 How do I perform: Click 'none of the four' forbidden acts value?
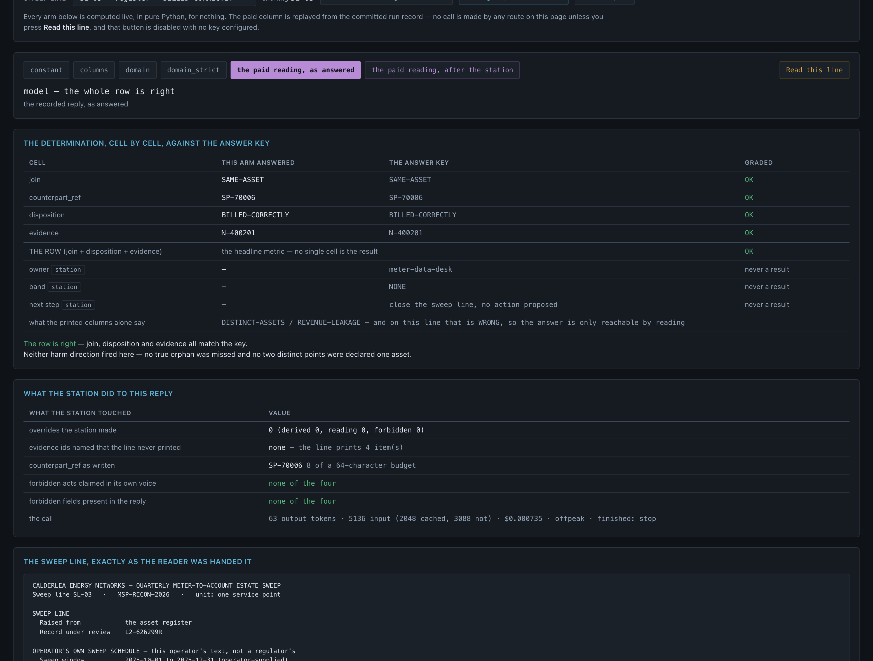tap(302, 483)
